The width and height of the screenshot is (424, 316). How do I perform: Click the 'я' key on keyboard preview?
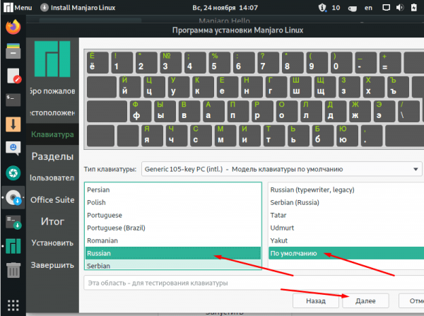click(x=152, y=136)
